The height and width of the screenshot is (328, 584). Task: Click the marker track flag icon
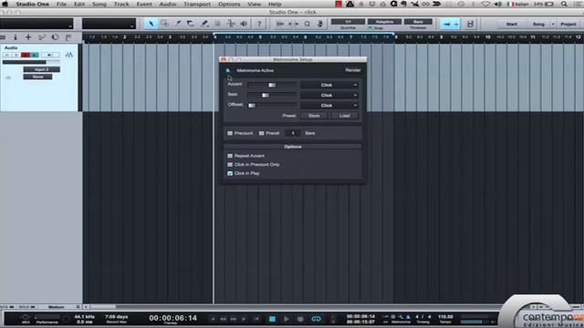(x=68, y=37)
